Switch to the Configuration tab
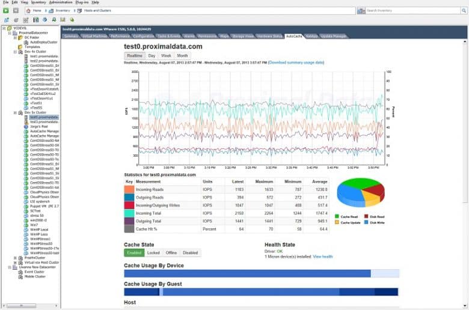This screenshot has height=310, width=469. coord(144,36)
